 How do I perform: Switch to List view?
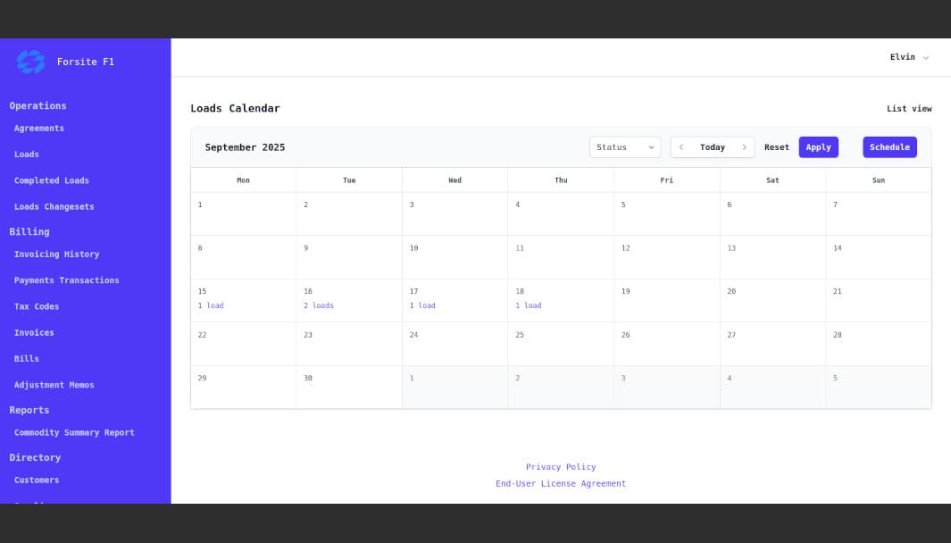click(x=908, y=109)
